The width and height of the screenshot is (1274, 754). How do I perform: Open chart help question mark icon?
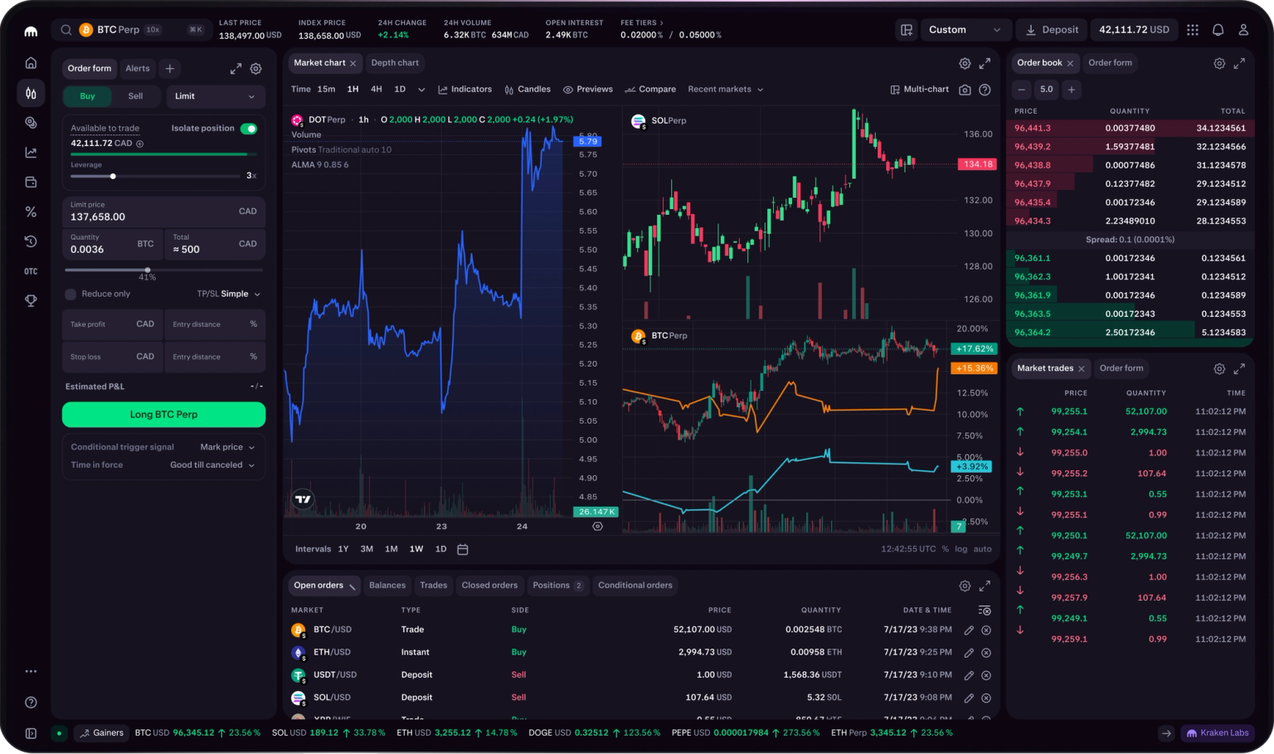click(985, 90)
